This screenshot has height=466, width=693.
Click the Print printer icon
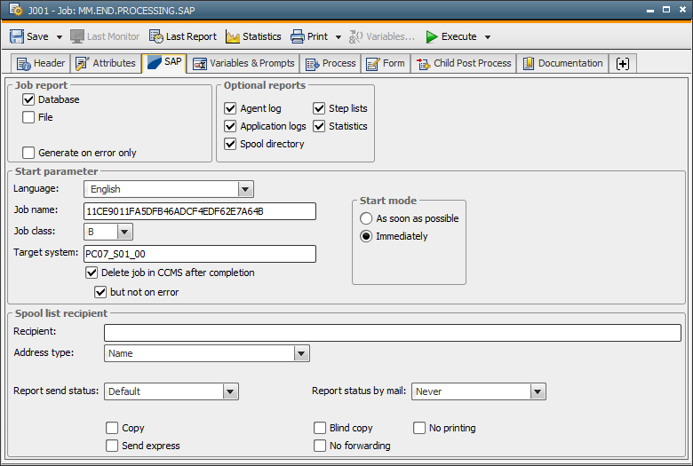[298, 36]
